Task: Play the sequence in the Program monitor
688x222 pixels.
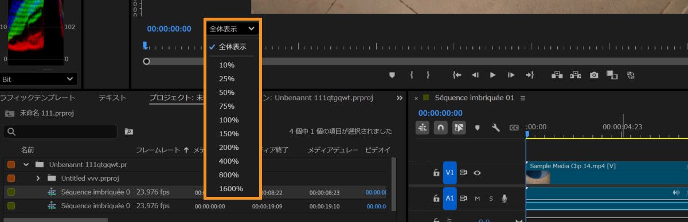Action: (492, 75)
